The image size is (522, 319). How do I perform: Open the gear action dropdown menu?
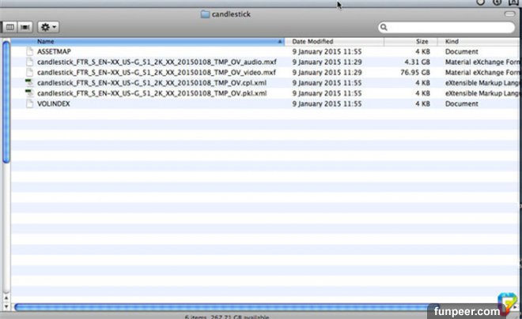pyautogui.click(x=48, y=27)
